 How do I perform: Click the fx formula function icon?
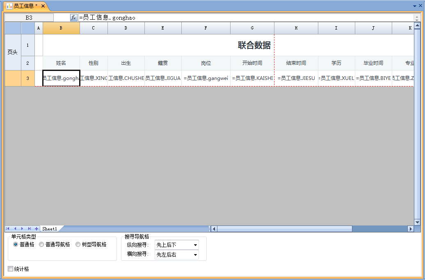pos(73,18)
